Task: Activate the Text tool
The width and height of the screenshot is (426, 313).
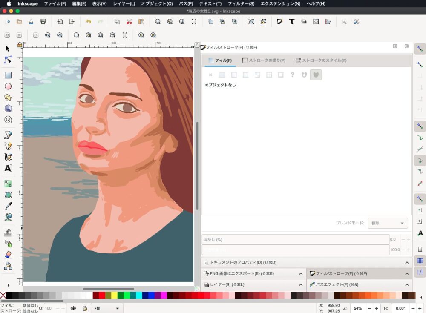Action: 8,168
